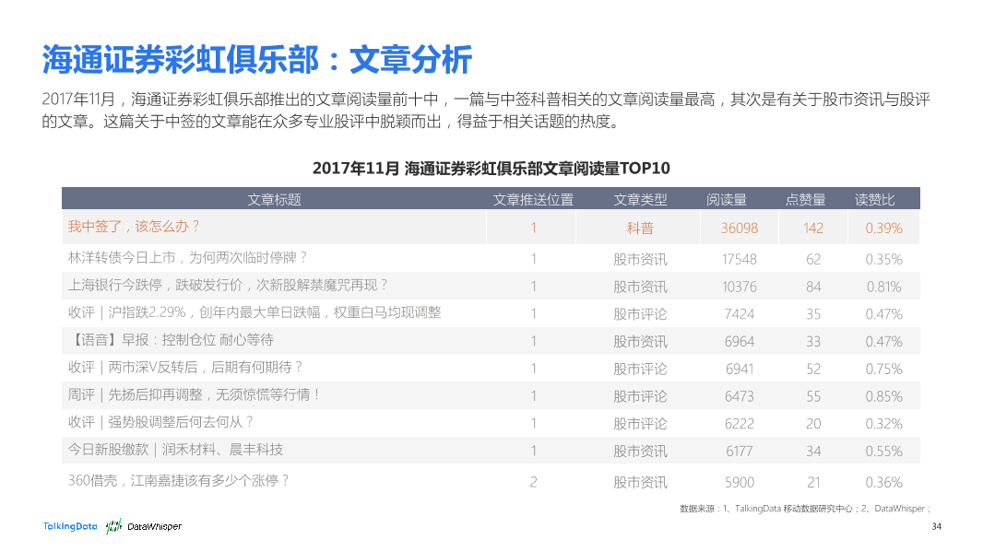Click ratio value 0.39%
Viewport: 983px width, 552px height.
pyautogui.click(x=883, y=228)
